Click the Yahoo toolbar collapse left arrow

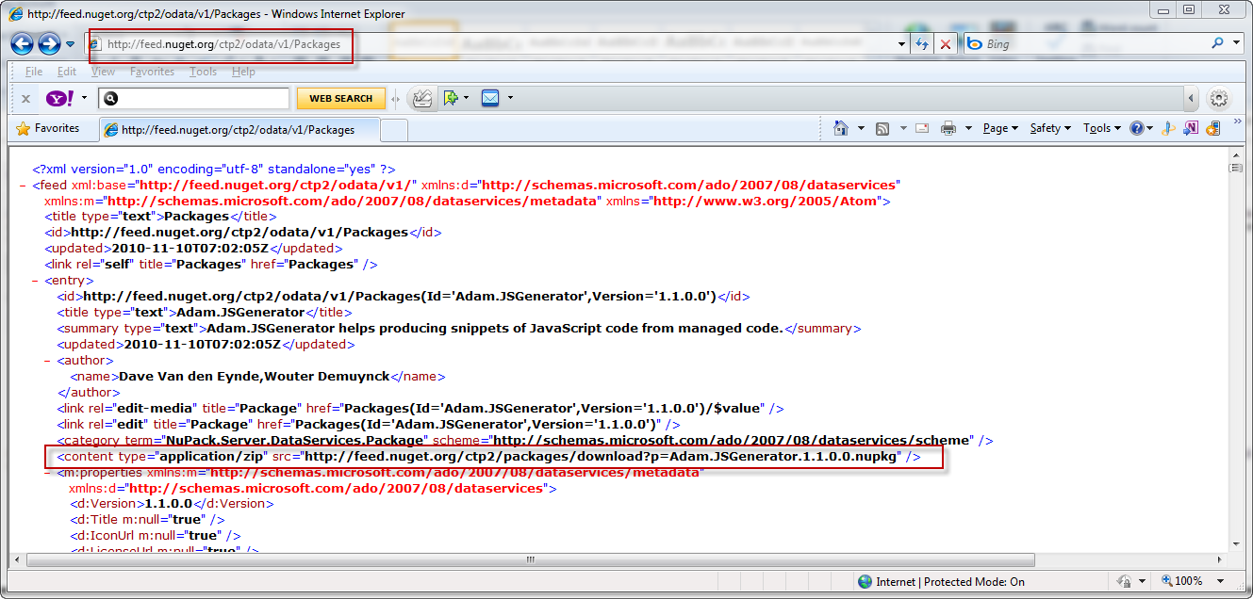[x=1192, y=98]
